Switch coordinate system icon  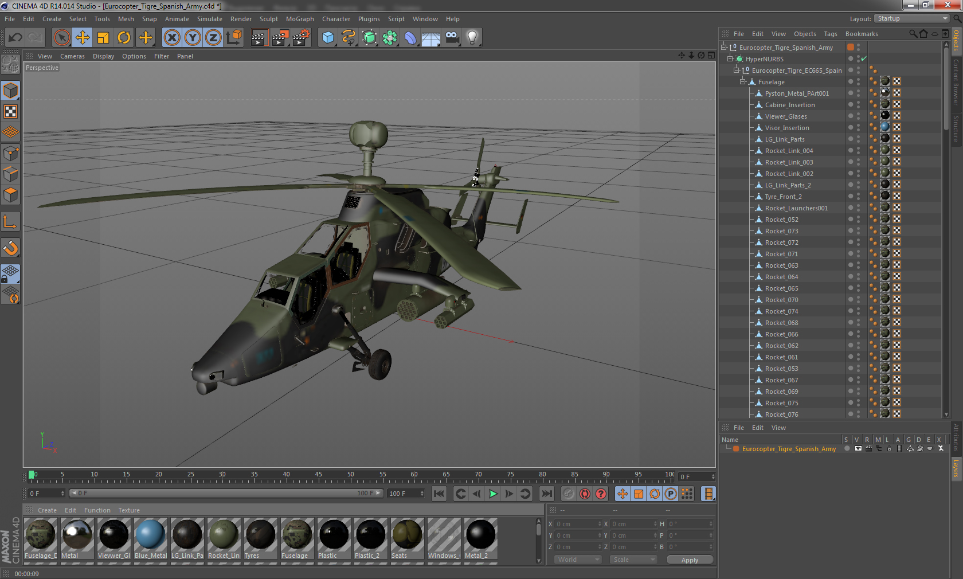click(234, 38)
